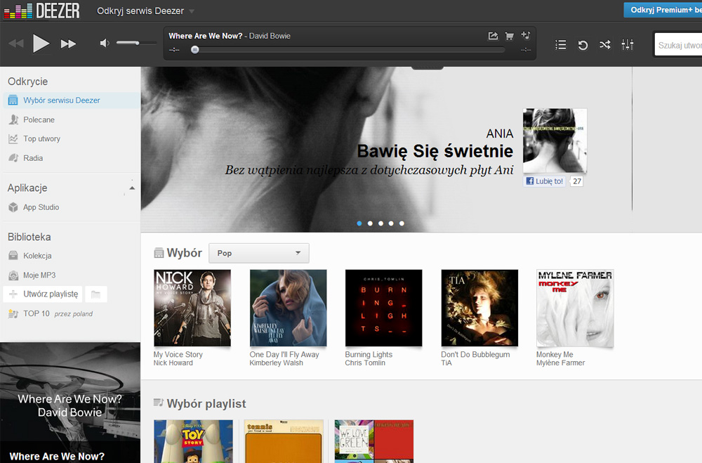Open the Toy Story playlist thumbnail
Viewport: 702px width, 463px height.
tap(194, 441)
